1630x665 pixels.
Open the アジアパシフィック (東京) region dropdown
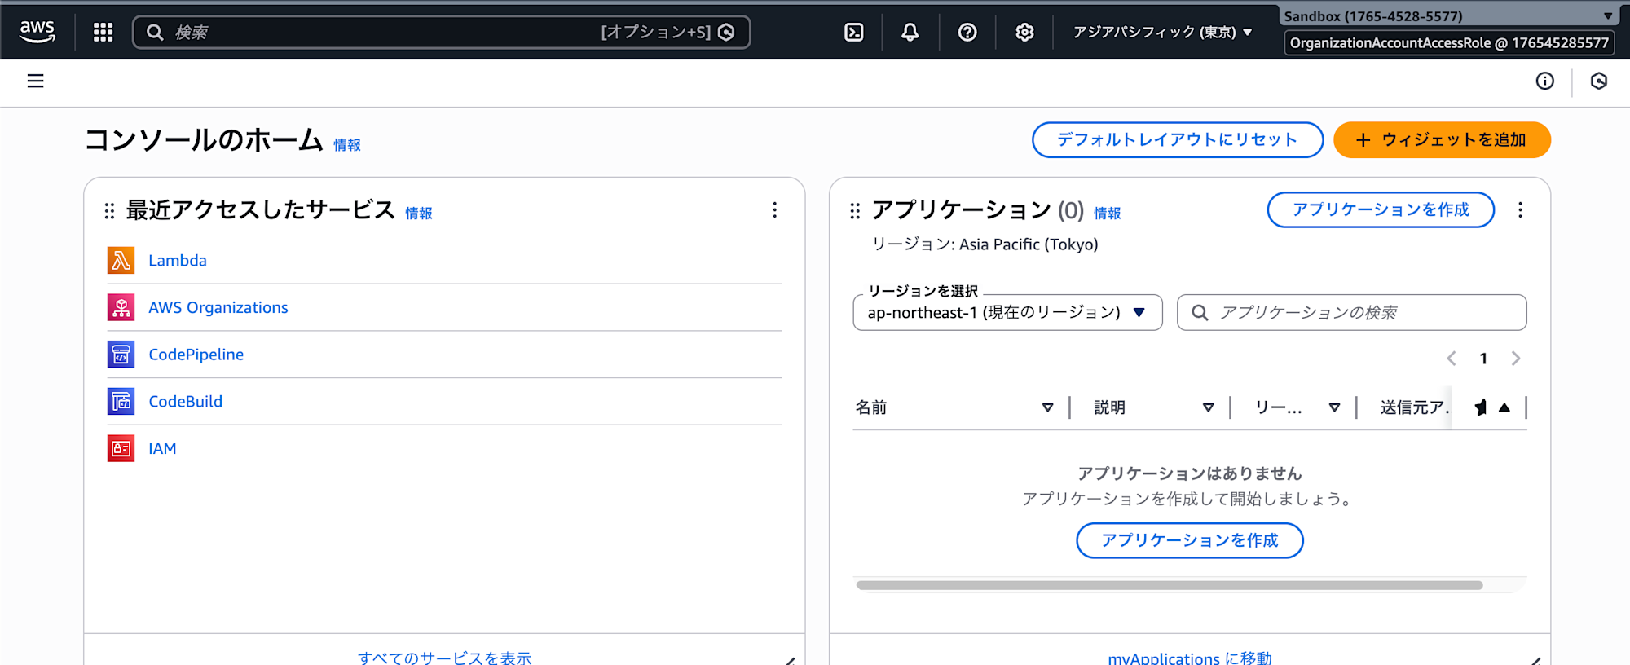pos(1162,32)
